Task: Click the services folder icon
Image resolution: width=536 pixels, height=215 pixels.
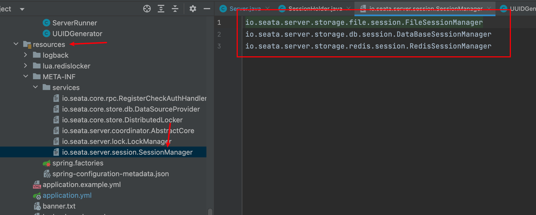Action: (46, 87)
